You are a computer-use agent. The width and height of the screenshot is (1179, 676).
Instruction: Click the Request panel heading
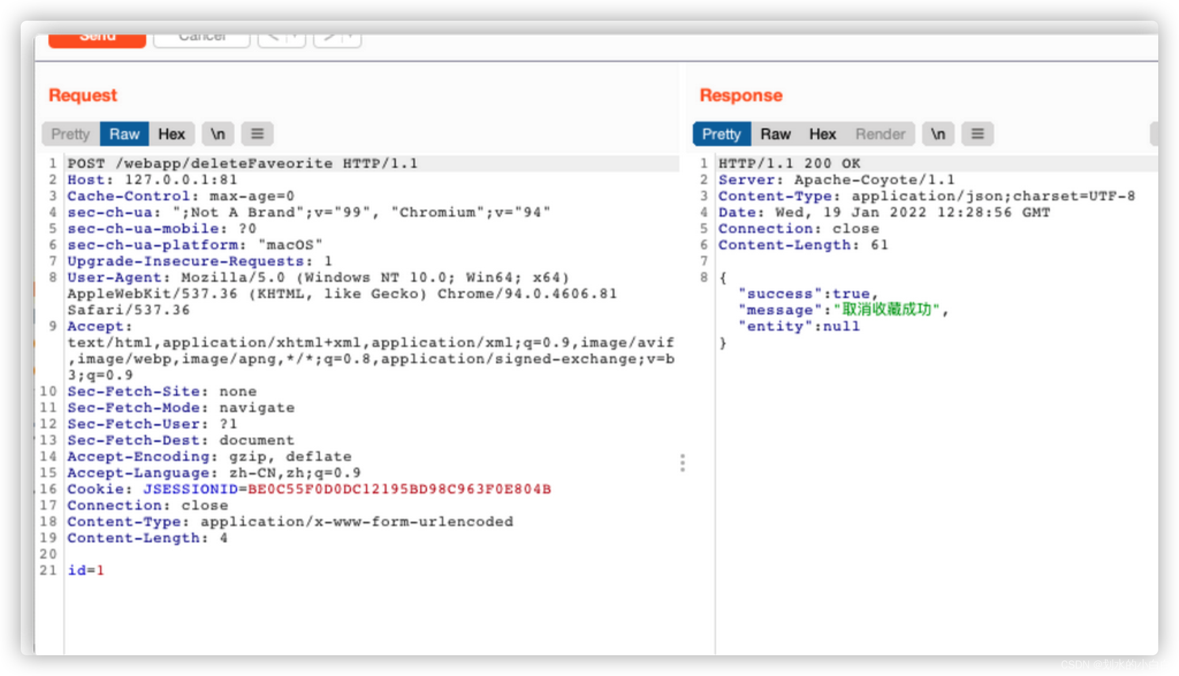83,95
